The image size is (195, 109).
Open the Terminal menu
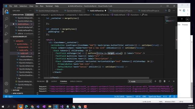click(x=49, y=6)
